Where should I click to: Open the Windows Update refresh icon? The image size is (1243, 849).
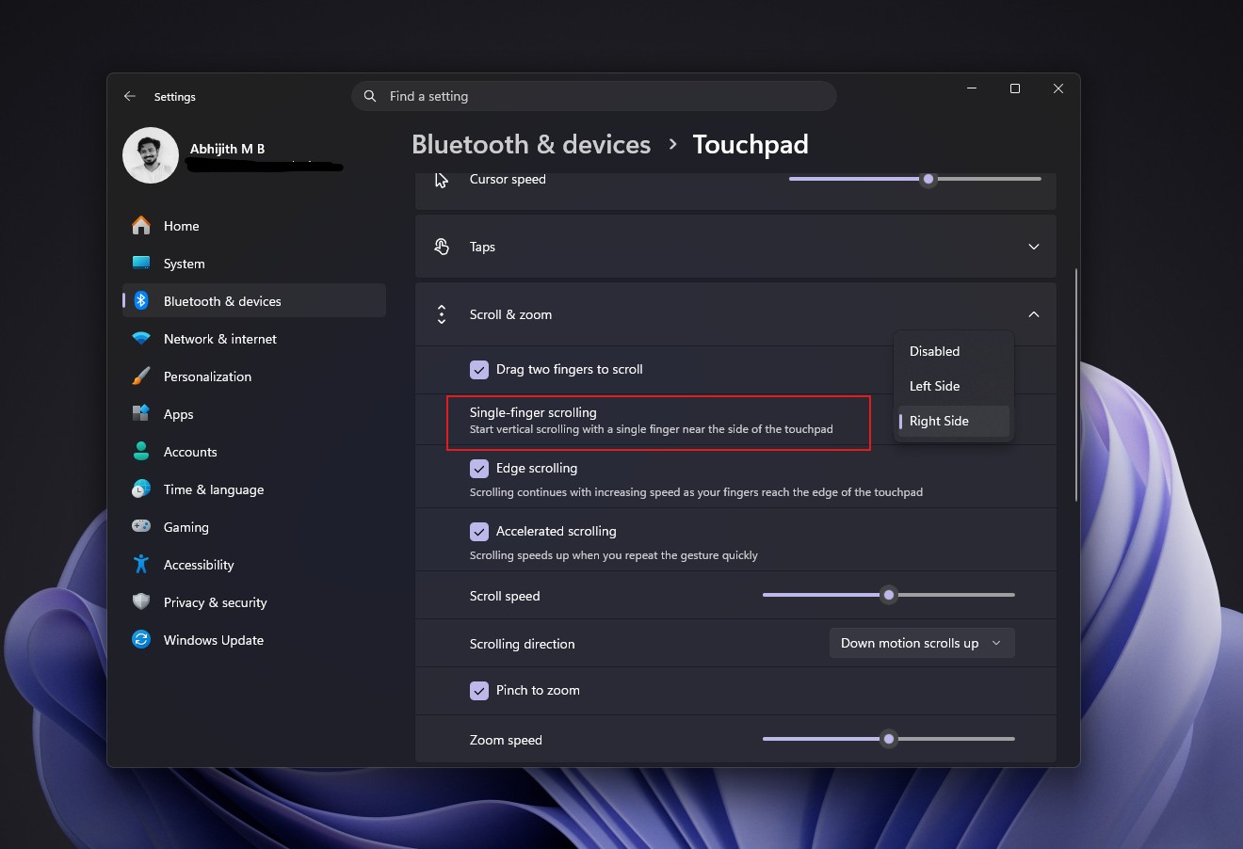[141, 640]
